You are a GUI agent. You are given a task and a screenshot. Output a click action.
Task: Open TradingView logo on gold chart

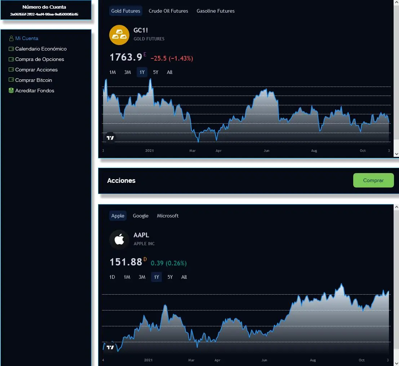110,138
